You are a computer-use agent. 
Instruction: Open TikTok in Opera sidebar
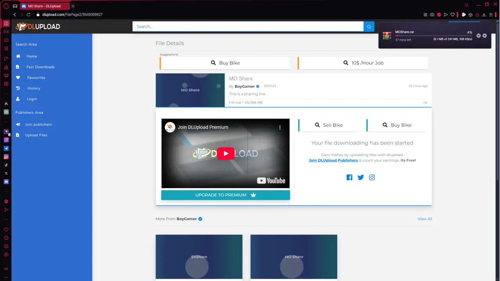point(6,165)
